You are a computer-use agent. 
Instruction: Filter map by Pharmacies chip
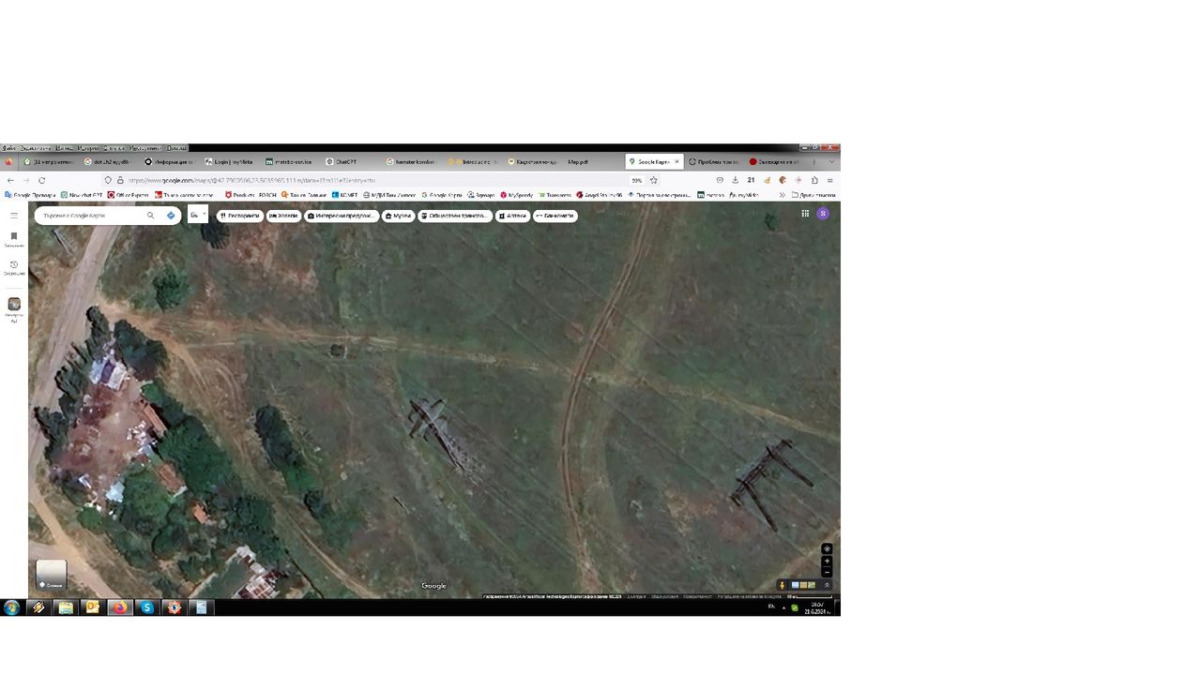click(x=513, y=216)
